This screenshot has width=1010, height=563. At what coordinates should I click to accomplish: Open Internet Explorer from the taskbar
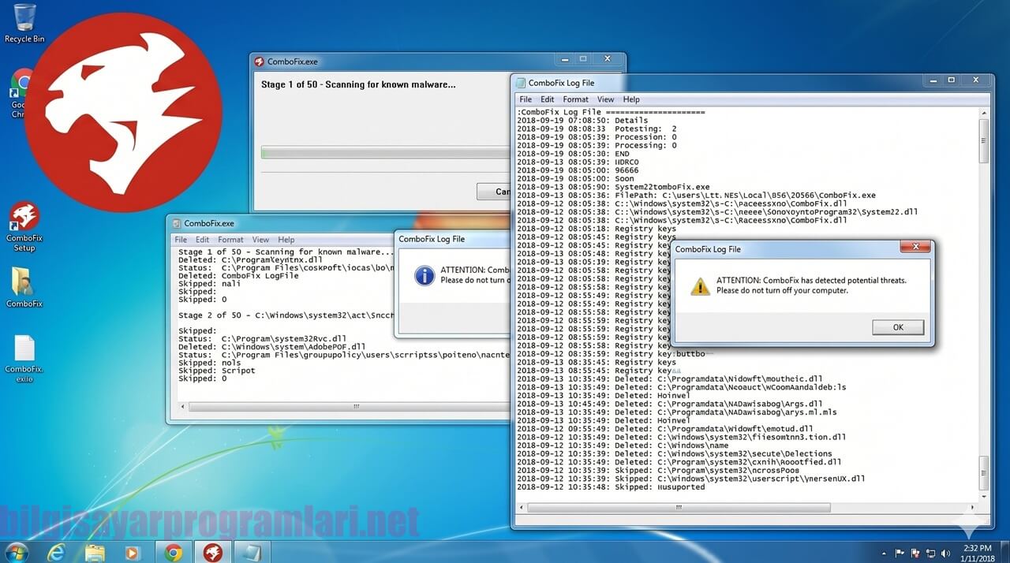[57, 551]
